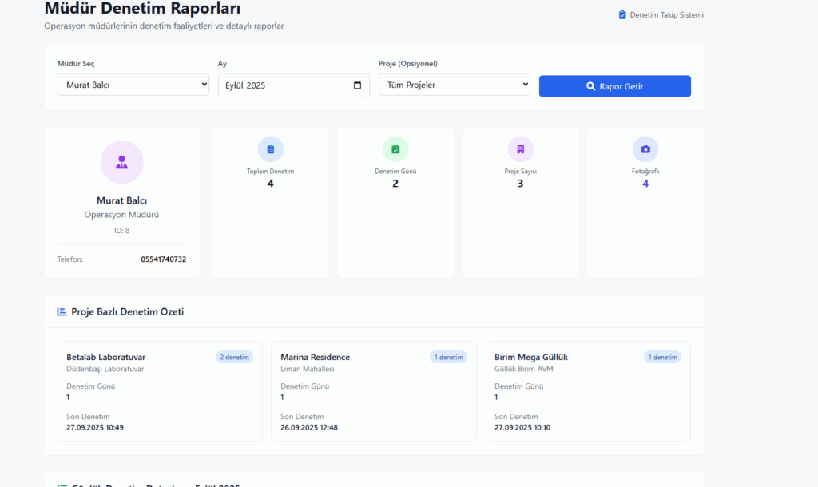Open the calendar picker icon in Ay field
Screen dimensions: 818x487
[357, 85]
